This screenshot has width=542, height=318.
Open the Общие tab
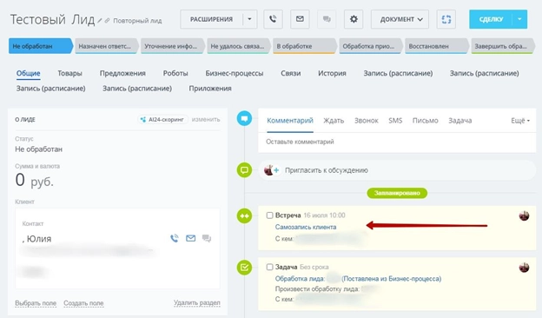point(29,73)
